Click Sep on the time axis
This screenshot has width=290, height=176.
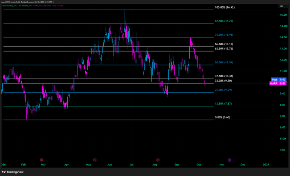[177, 165]
